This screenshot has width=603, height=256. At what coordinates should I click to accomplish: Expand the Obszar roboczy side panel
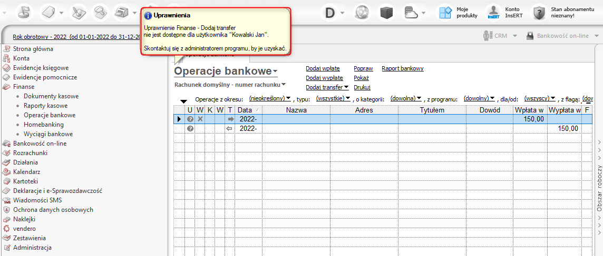point(599,188)
